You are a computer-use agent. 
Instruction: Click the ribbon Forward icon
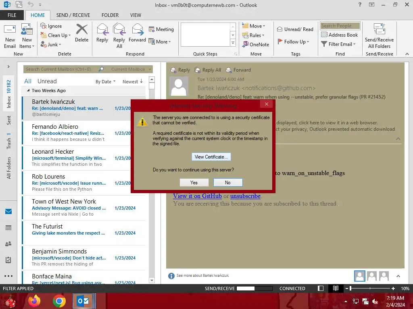click(137, 29)
